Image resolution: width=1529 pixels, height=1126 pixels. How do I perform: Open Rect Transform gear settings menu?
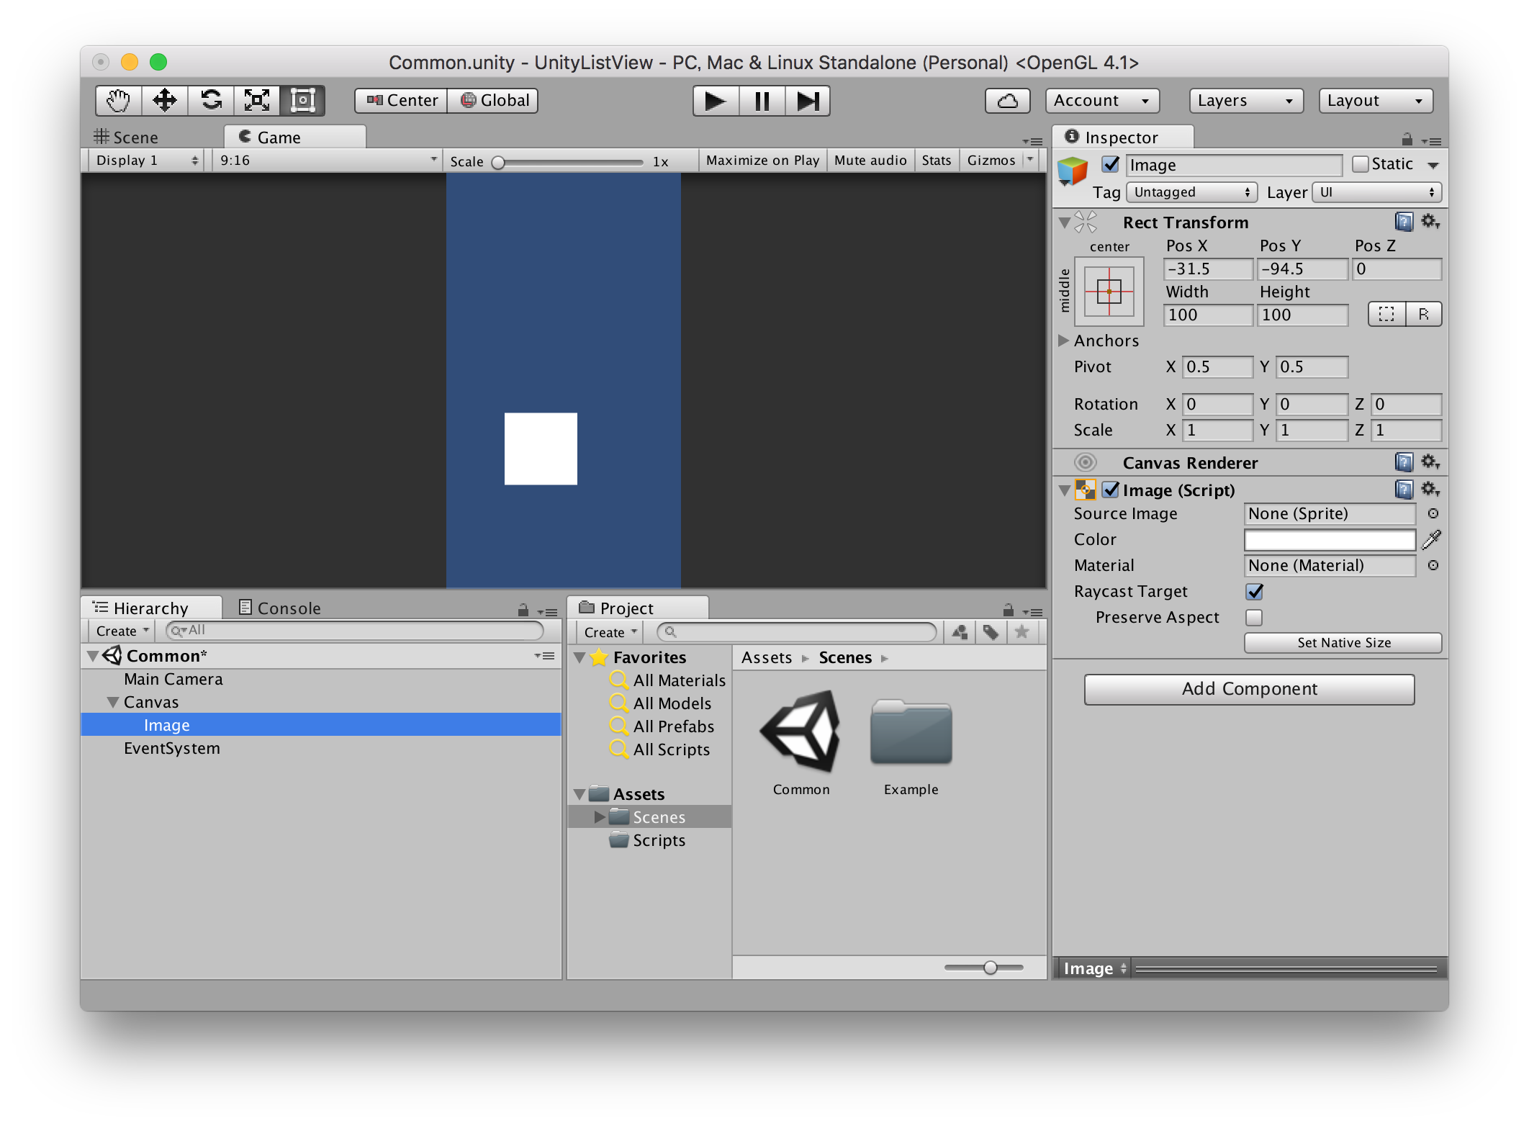pos(1430,222)
